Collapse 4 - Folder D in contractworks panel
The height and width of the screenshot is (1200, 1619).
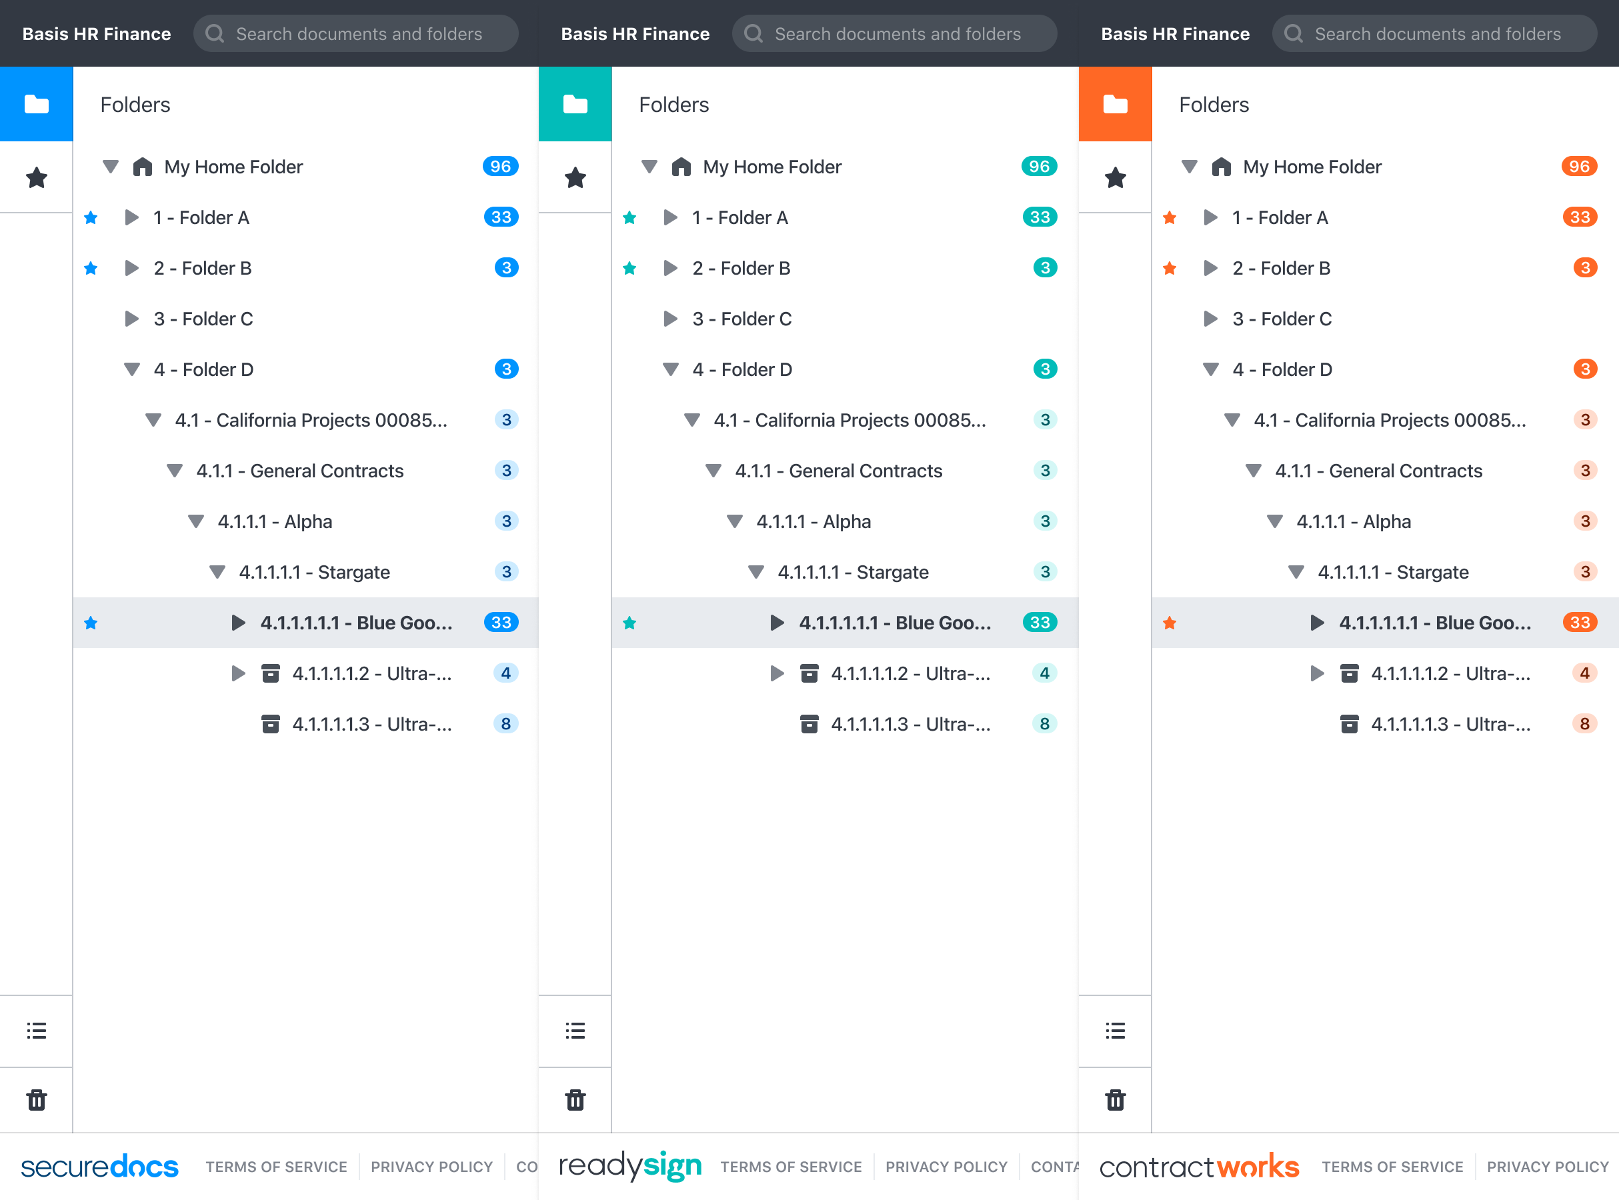click(x=1211, y=369)
